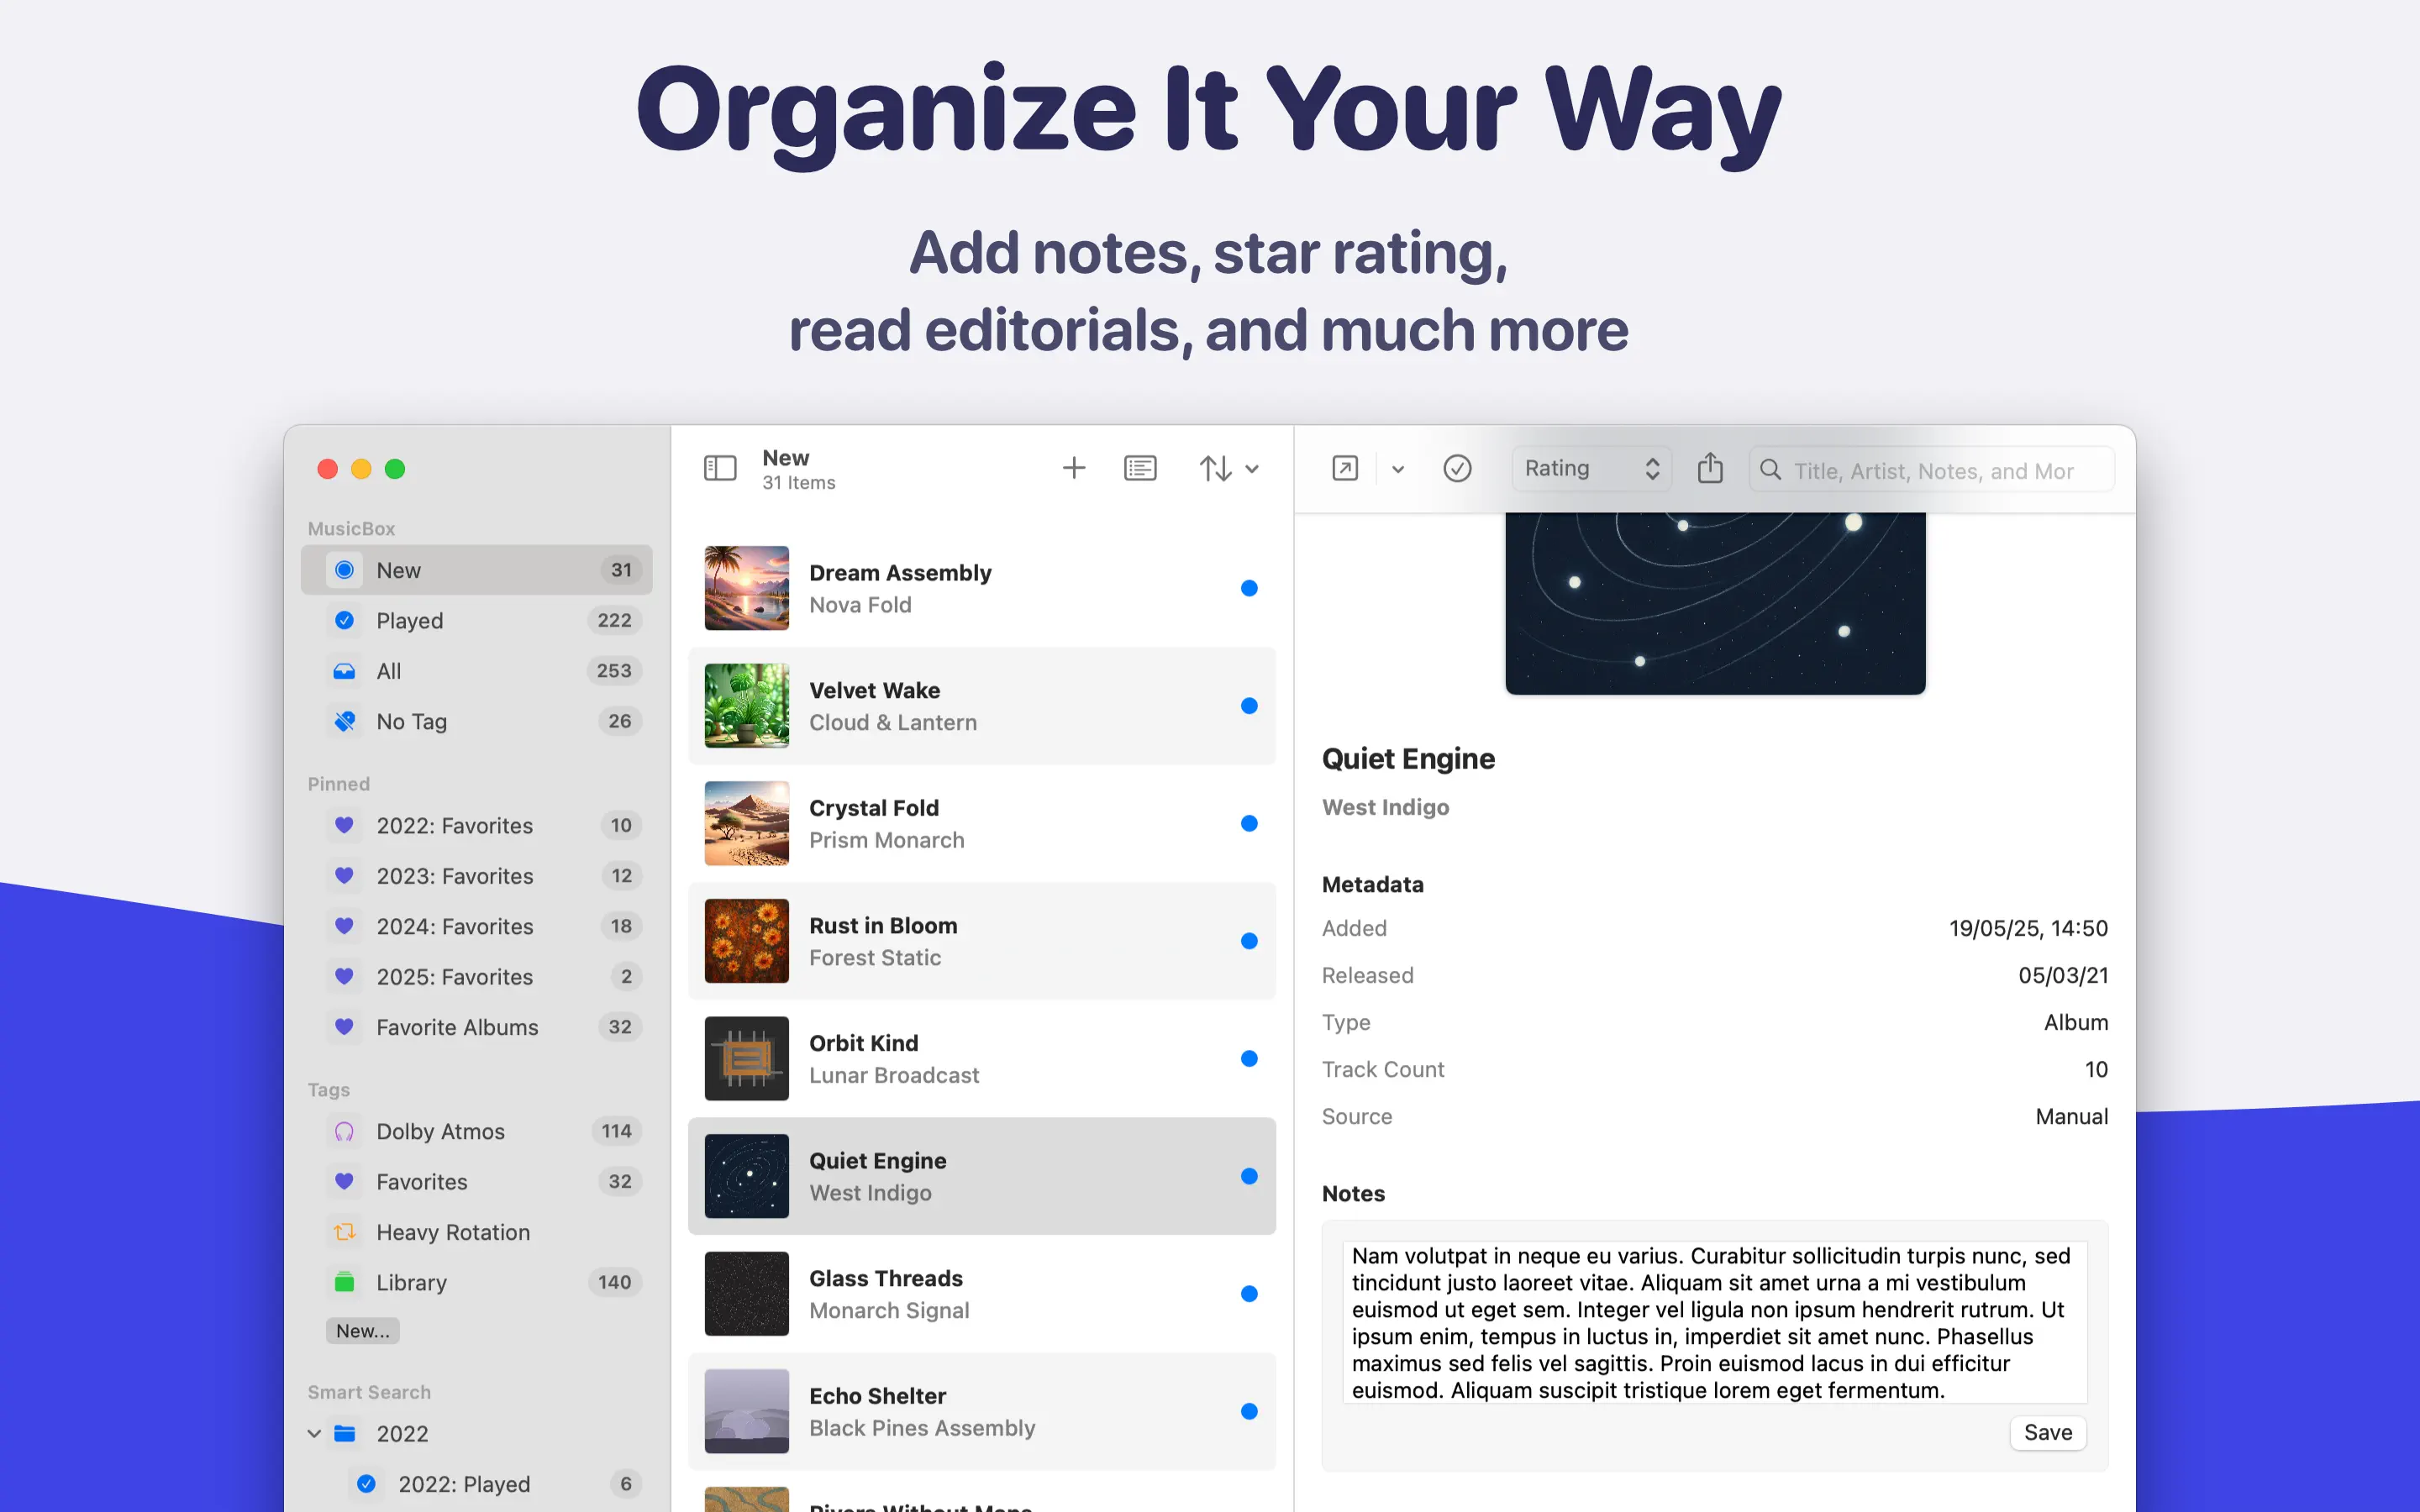
Task: Click the No Tag sidebar icon
Action: click(344, 721)
